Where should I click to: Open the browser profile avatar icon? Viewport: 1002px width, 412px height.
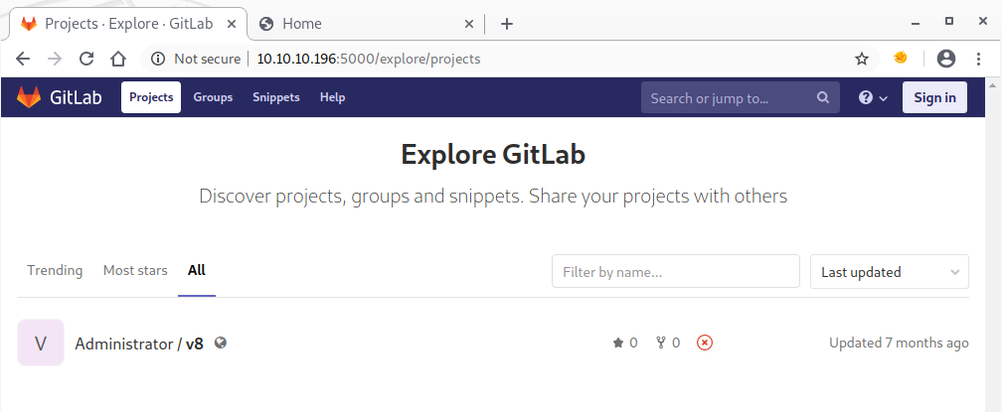945,60
